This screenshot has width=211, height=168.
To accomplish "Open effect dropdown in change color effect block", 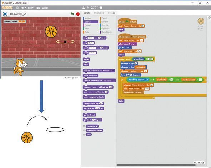I will coord(97,87).
